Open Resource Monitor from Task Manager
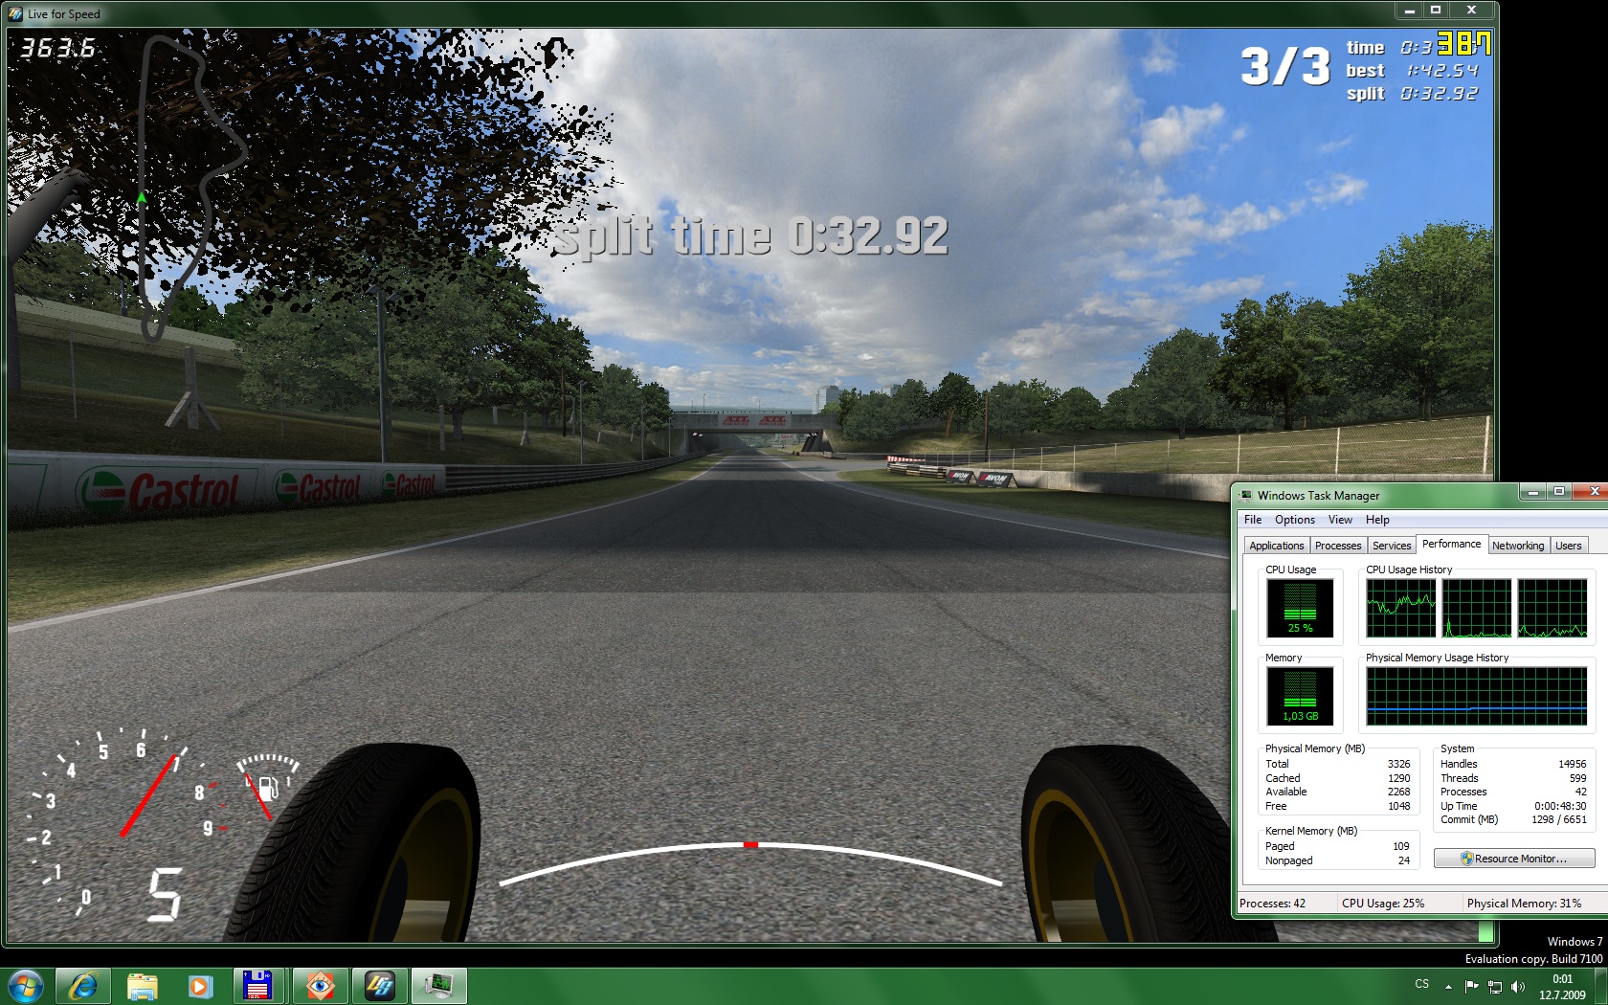The image size is (1608, 1005). coord(1514,859)
